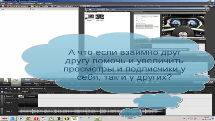Open the Вид menu
The image size is (215, 121).
(x=17, y=3)
